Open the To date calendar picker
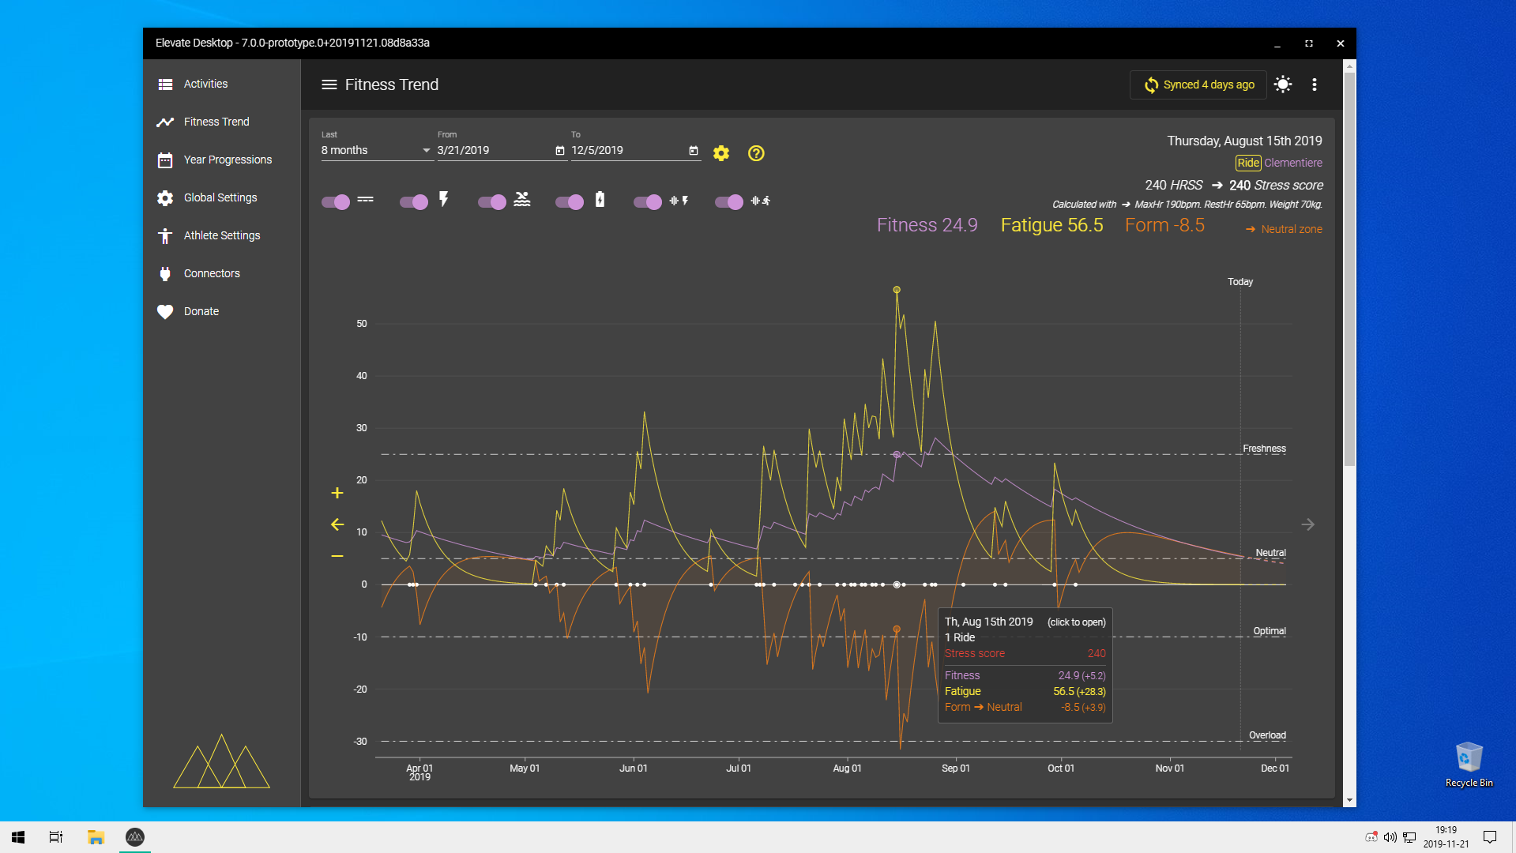1516x853 pixels. click(x=694, y=150)
